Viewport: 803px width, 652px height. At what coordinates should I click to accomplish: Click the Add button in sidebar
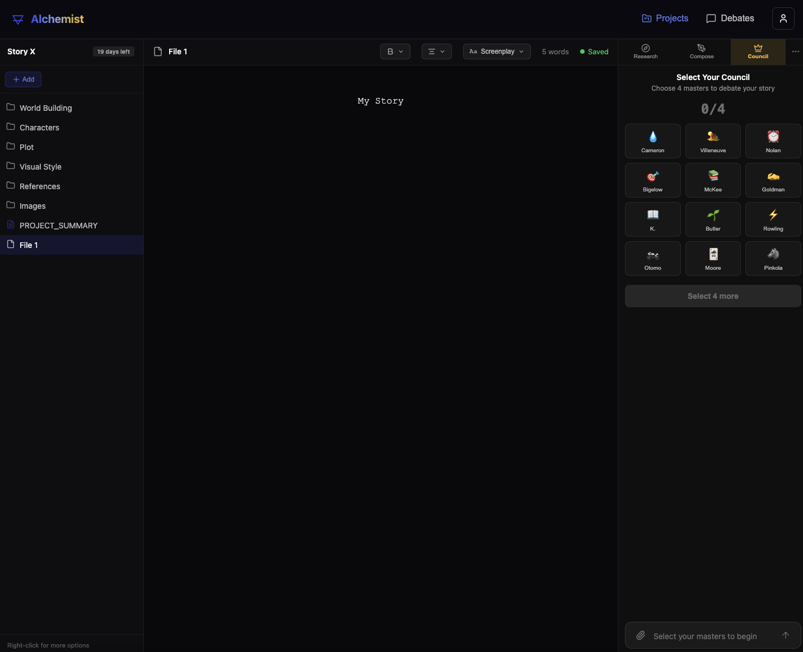tap(24, 79)
